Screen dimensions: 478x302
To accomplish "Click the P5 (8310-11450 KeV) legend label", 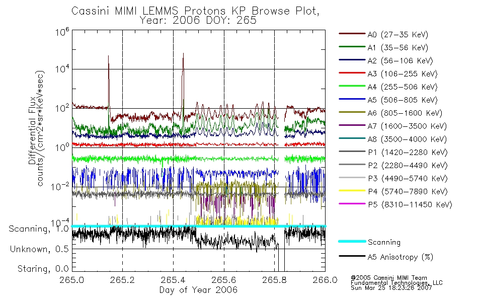I will coord(410,205).
